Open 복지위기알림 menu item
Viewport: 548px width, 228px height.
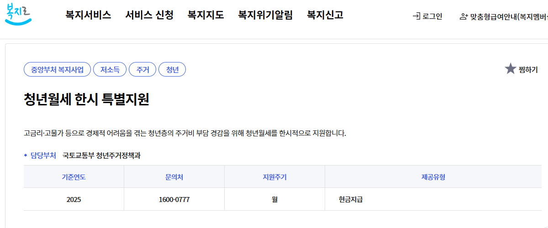pyautogui.click(x=265, y=15)
